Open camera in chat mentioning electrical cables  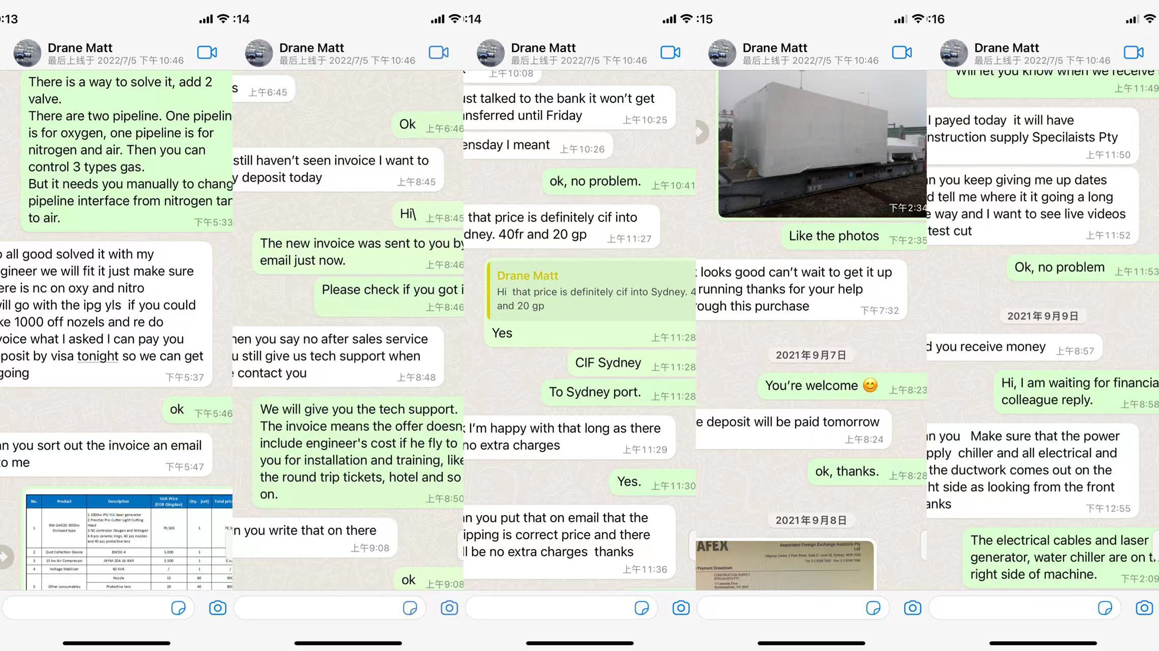coord(1144,608)
